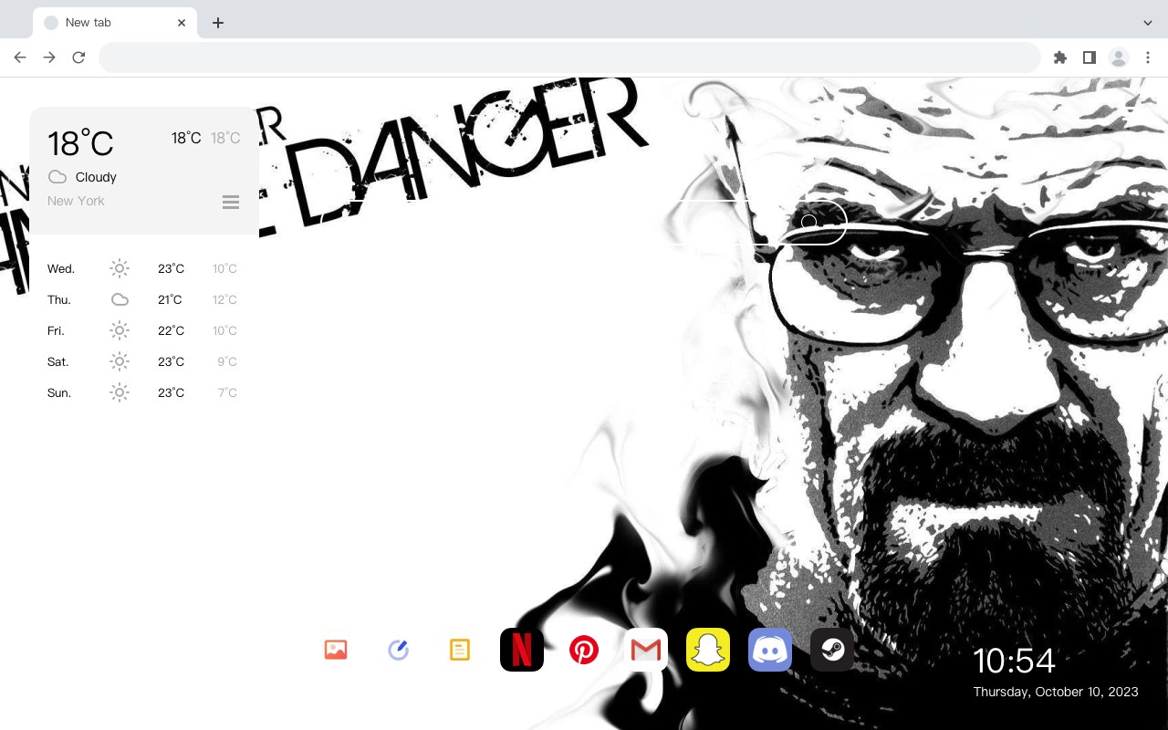Select the Sat. forecast row label
Screen dimensions: 1168x730
(x=58, y=361)
